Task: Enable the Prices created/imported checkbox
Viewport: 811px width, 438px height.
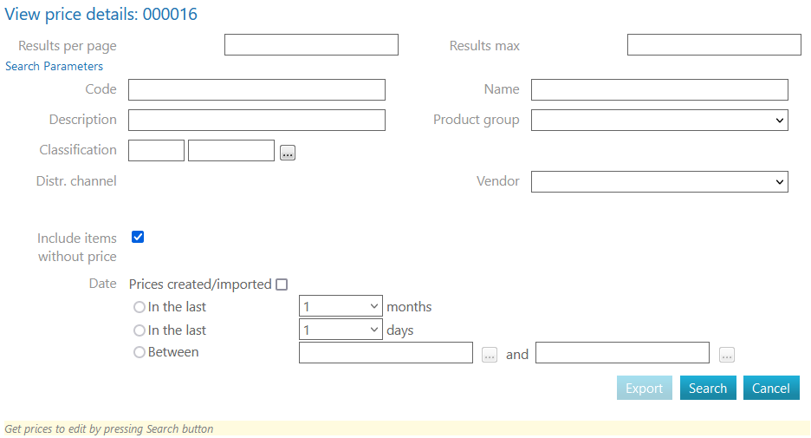Action: click(x=282, y=284)
